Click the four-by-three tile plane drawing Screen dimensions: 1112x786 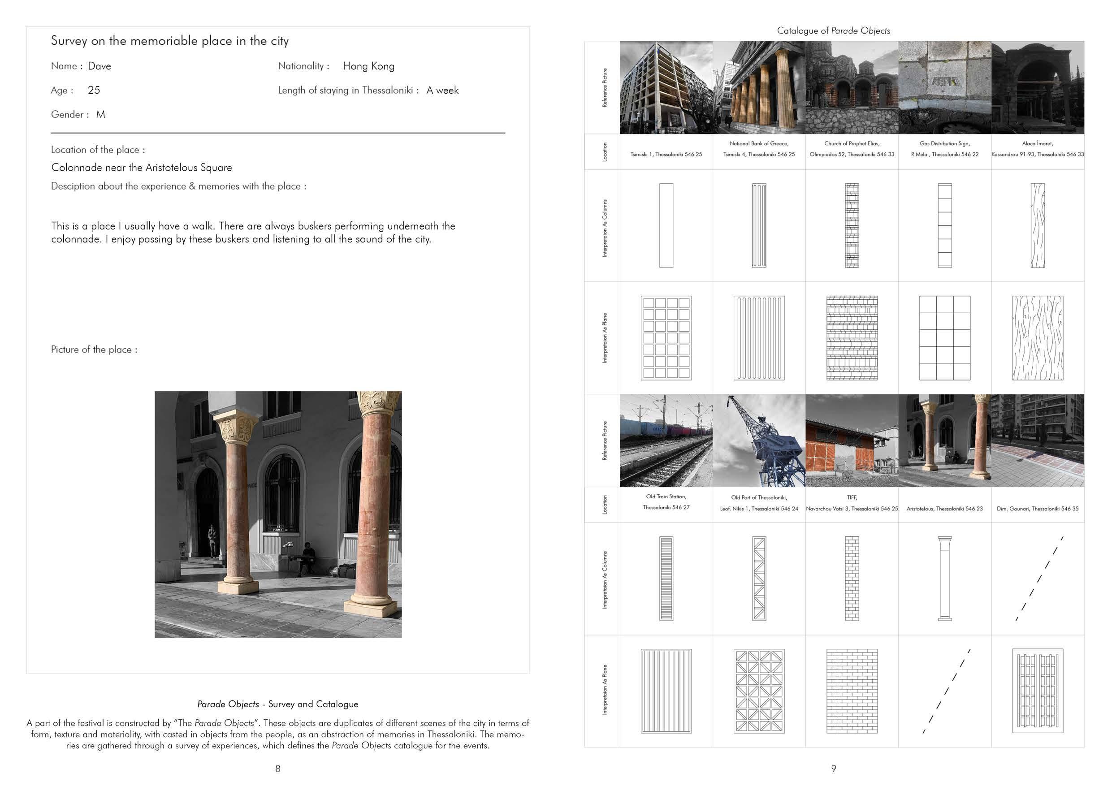pos(944,337)
